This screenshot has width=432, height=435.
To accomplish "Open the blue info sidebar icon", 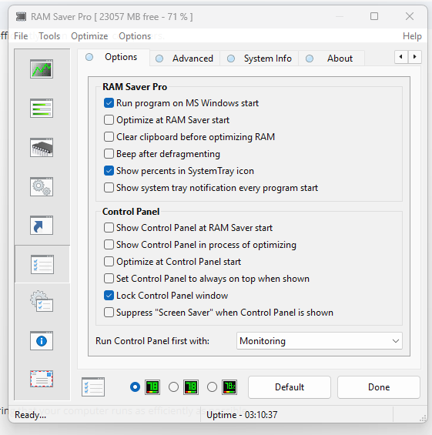I will tap(42, 340).
